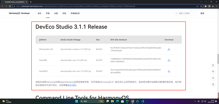Open Visual Studio Code from the taskbar
Image resolution: width=219 pixels, height=104 pixels.
tap(142, 101)
